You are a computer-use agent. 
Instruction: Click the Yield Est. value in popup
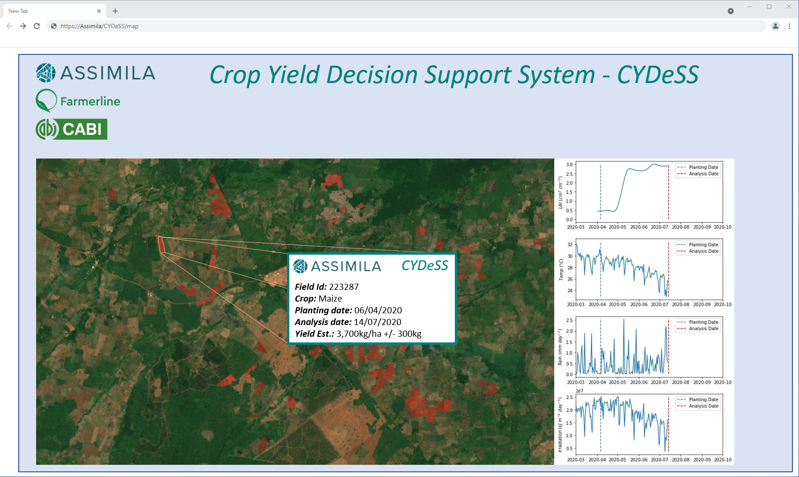pos(378,334)
